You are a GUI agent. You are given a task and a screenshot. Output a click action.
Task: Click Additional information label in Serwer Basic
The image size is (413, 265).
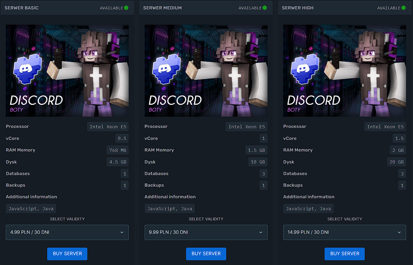coord(31,197)
